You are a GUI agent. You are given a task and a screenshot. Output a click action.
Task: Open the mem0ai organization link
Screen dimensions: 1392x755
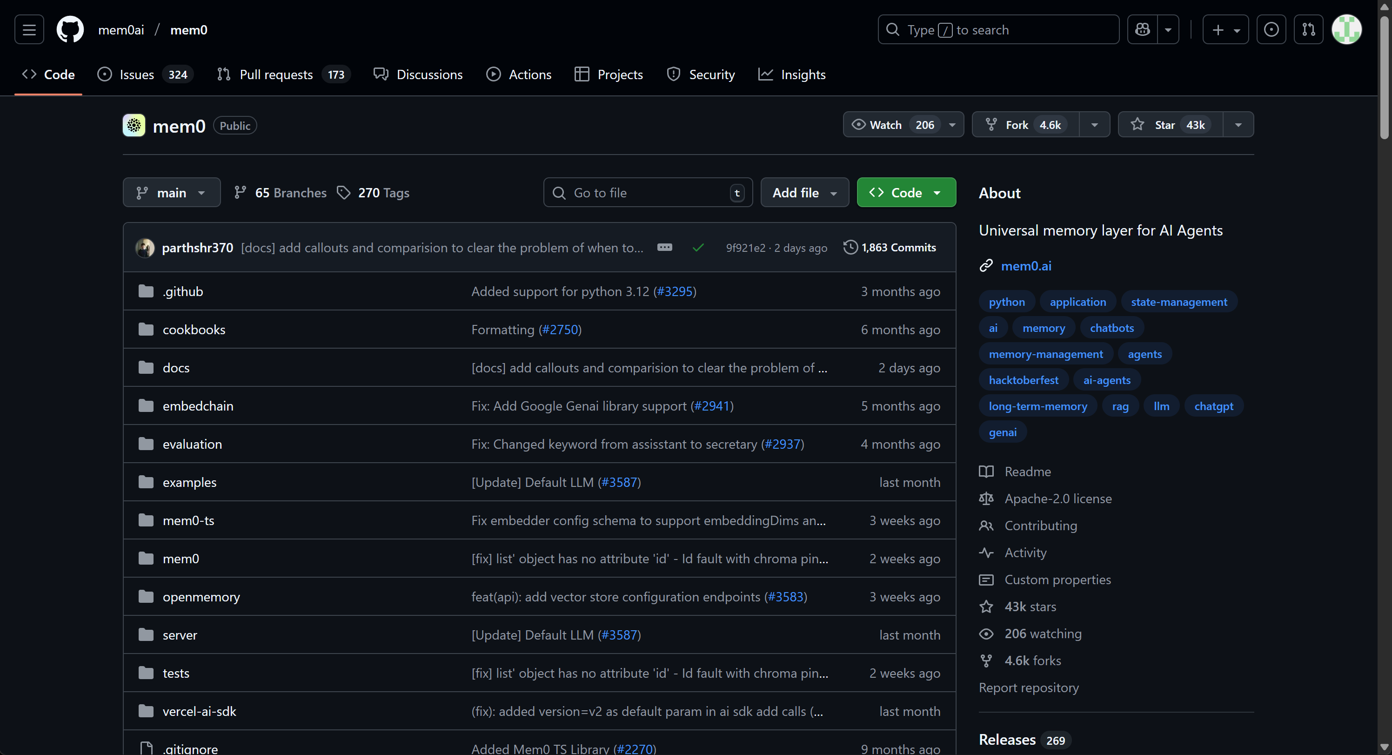pyautogui.click(x=121, y=30)
